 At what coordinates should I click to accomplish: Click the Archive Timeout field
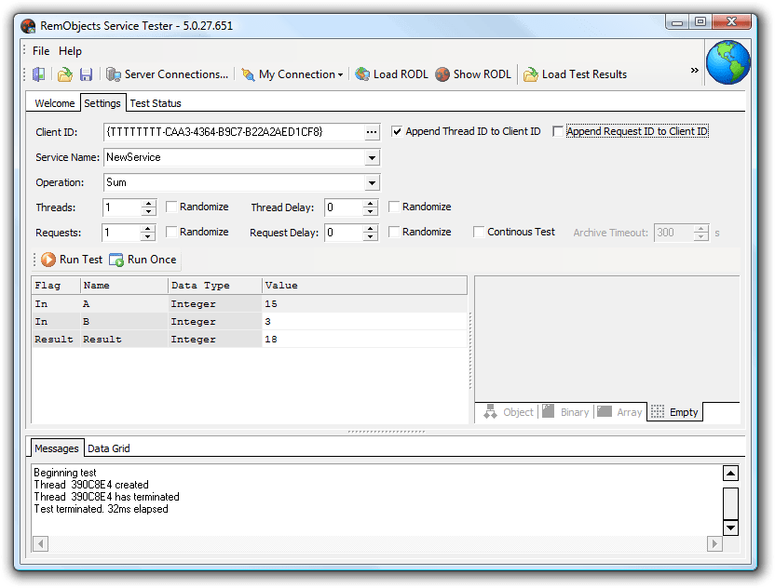[x=674, y=233]
